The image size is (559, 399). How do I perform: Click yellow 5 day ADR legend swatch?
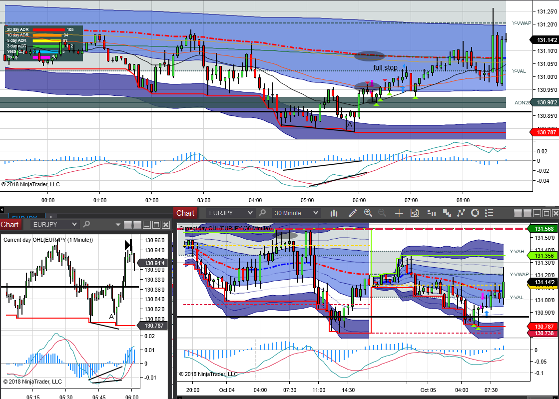pos(46,40)
